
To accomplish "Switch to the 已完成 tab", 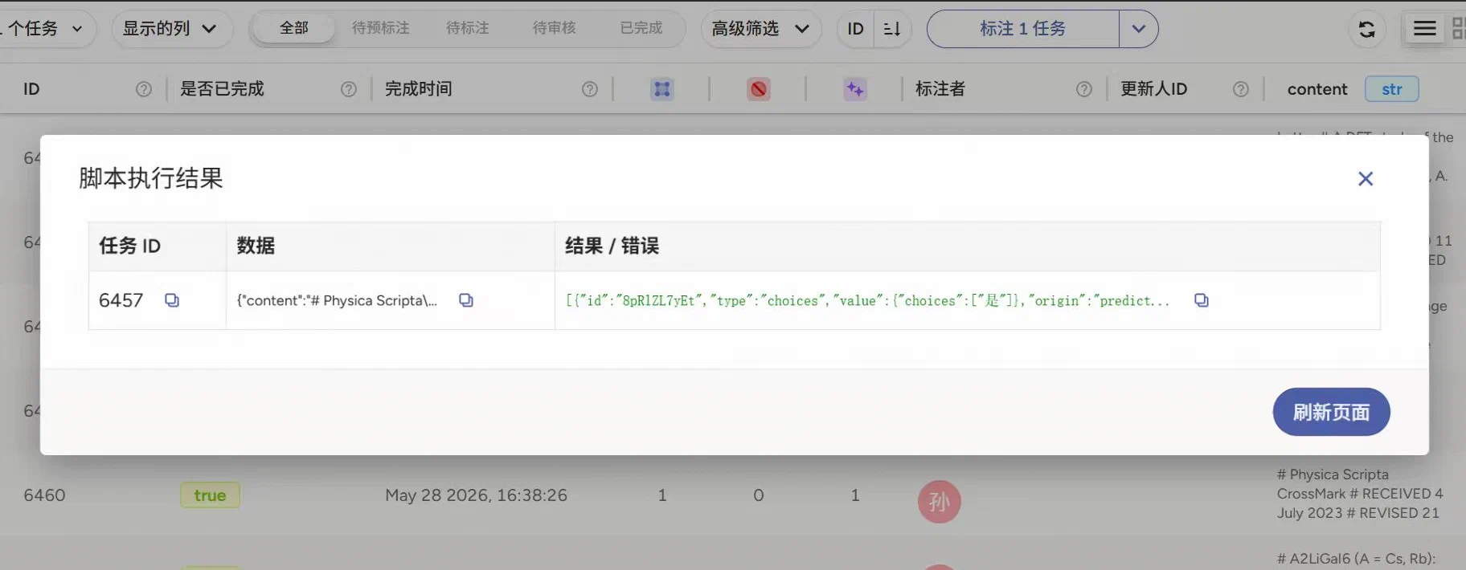I will tap(641, 28).
